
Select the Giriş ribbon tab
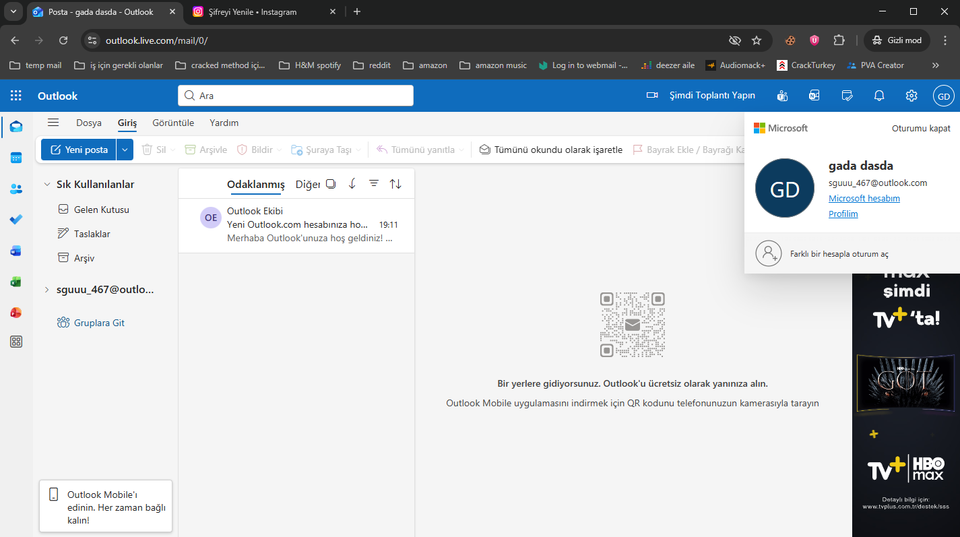tap(127, 123)
